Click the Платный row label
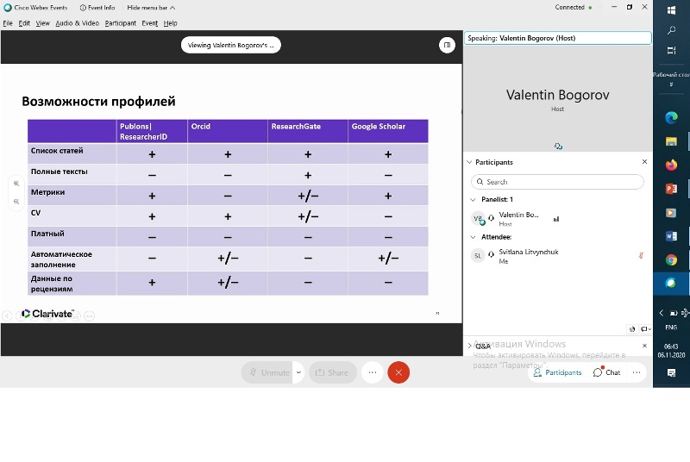The height and width of the screenshot is (462, 690). (x=47, y=234)
